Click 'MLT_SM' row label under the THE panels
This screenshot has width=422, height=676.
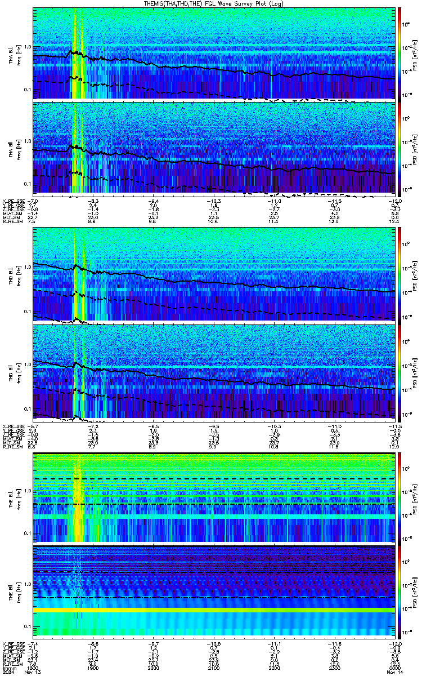tap(11, 660)
